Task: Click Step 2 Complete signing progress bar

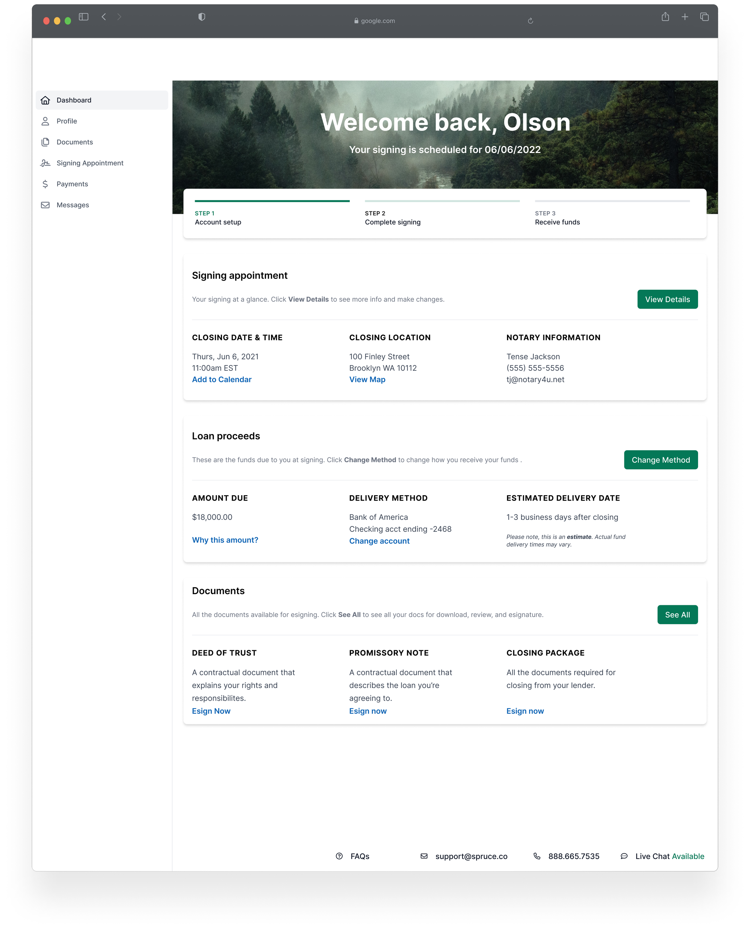Action: (442, 201)
